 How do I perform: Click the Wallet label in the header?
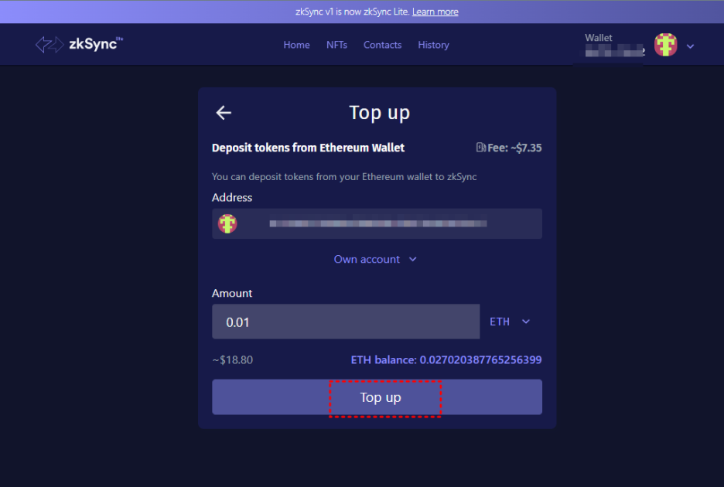click(x=599, y=38)
